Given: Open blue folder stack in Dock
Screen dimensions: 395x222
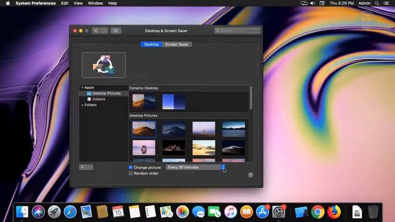Looking at the screenshot, I should click(x=302, y=212).
